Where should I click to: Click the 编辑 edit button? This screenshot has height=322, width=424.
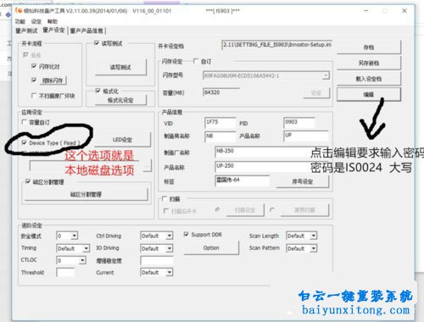(369, 94)
